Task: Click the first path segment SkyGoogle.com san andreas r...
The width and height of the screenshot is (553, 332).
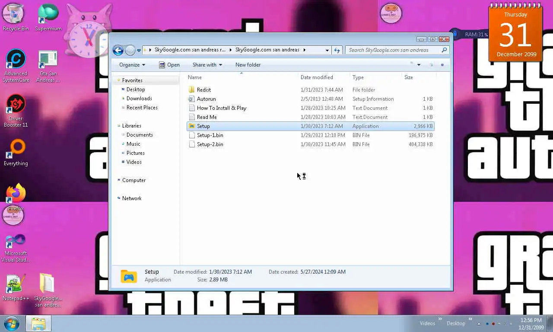Action: (190, 50)
